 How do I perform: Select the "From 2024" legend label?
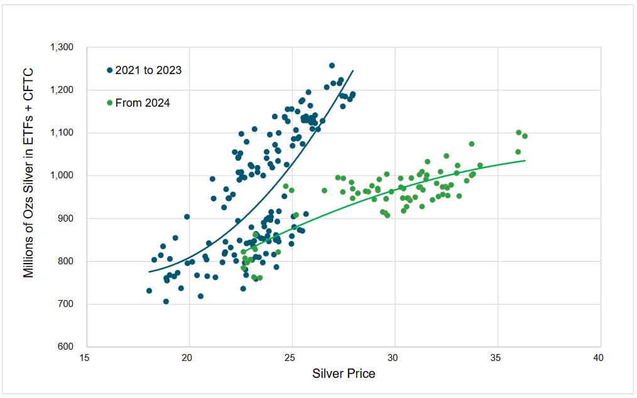tap(143, 103)
